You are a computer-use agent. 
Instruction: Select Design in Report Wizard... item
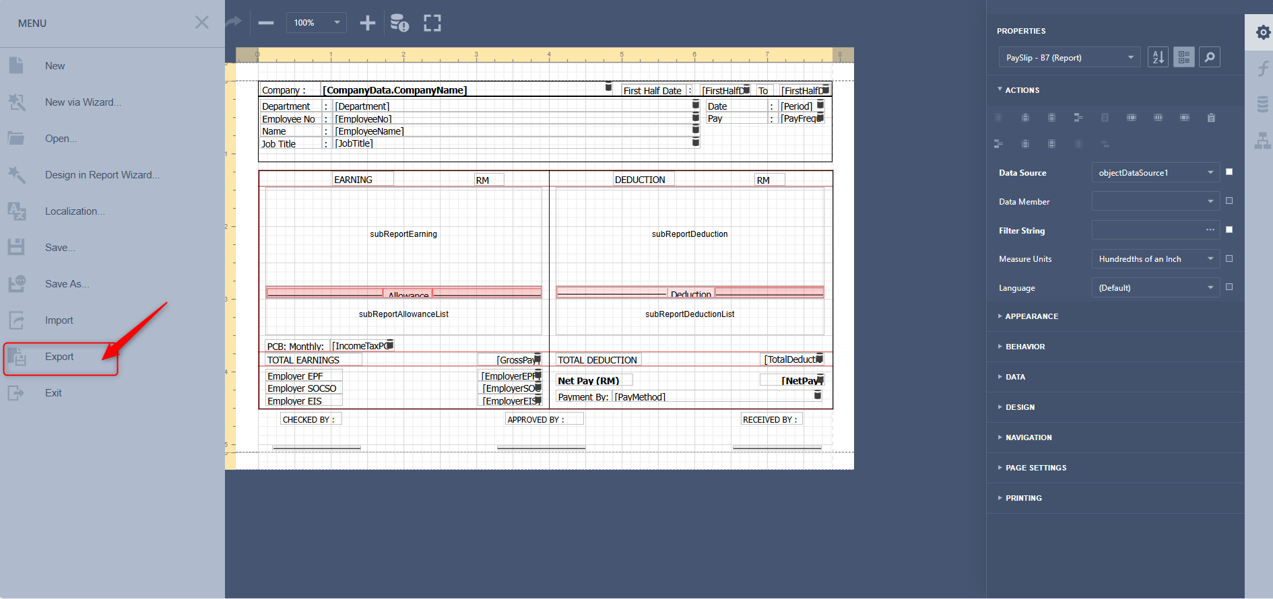coord(102,175)
